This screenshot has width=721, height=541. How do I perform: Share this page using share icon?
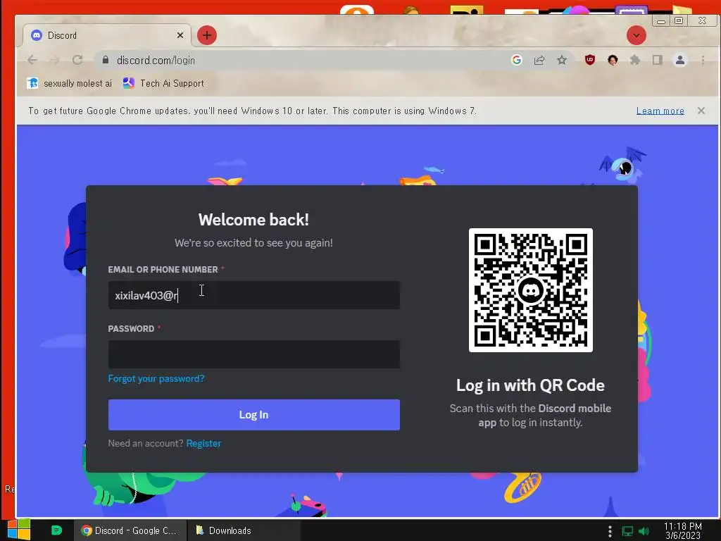[539, 61]
